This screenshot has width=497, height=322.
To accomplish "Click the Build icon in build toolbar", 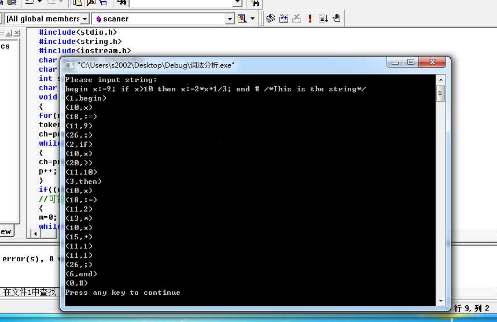I will click(x=284, y=18).
